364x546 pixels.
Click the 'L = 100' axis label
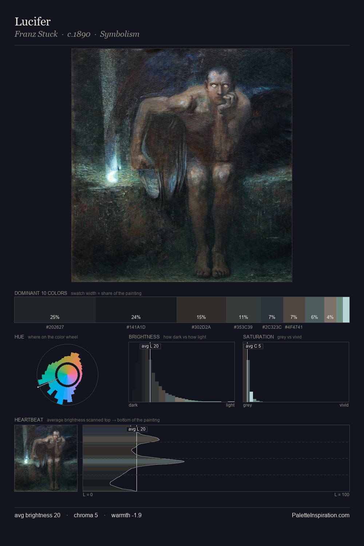[x=342, y=495]
